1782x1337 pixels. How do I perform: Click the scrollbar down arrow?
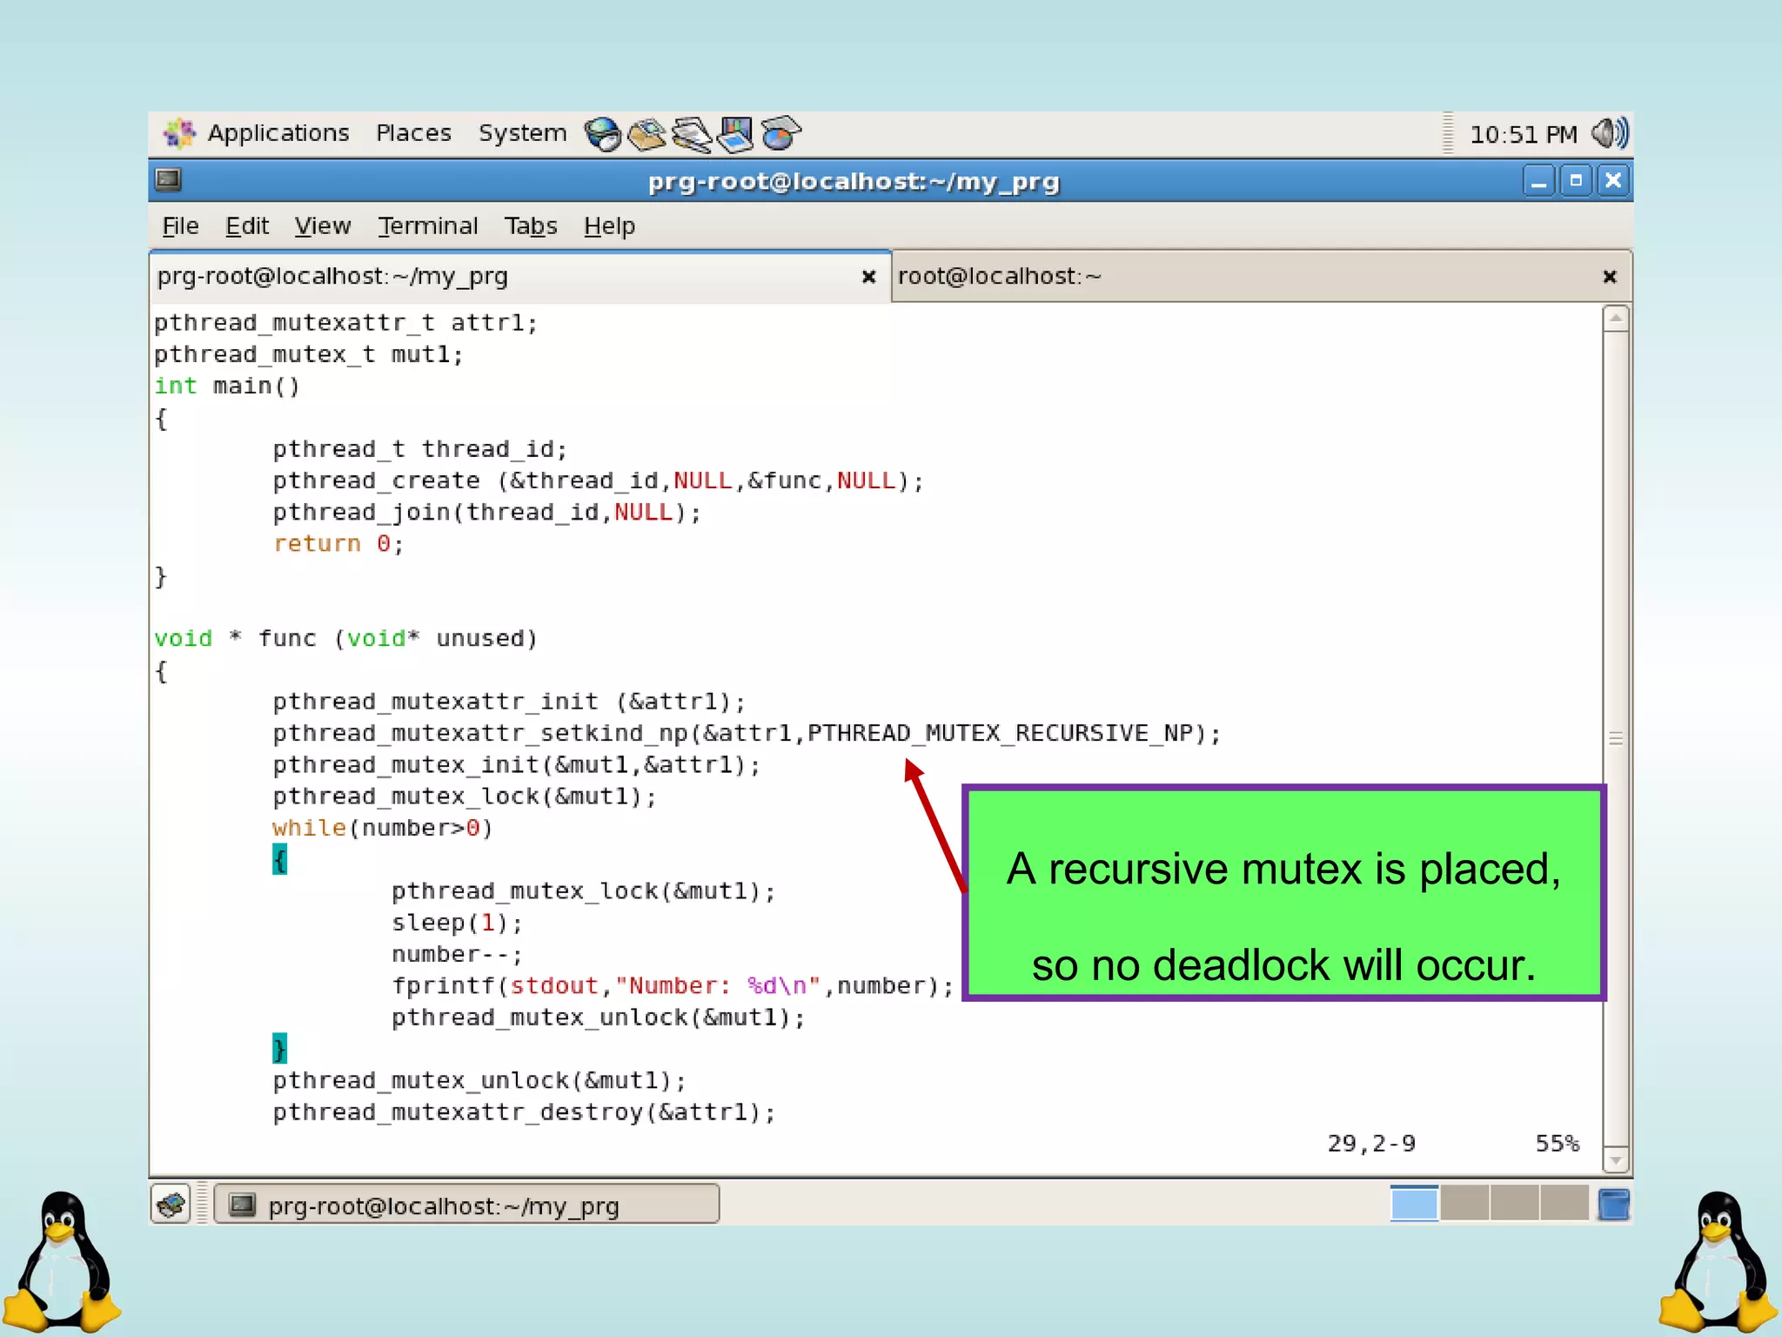pyautogui.click(x=1616, y=1160)
